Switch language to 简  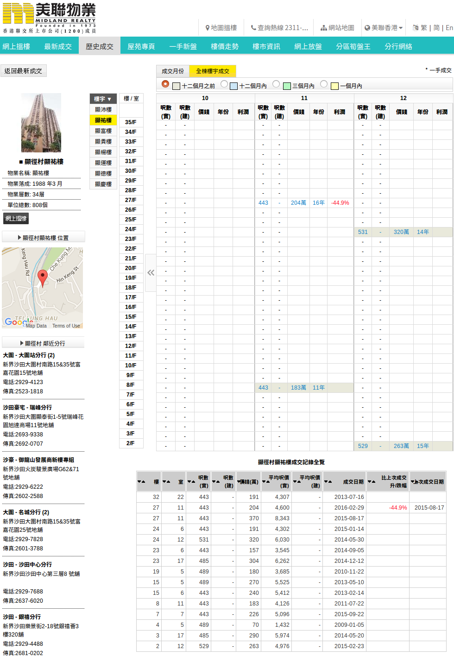point(436,28)
